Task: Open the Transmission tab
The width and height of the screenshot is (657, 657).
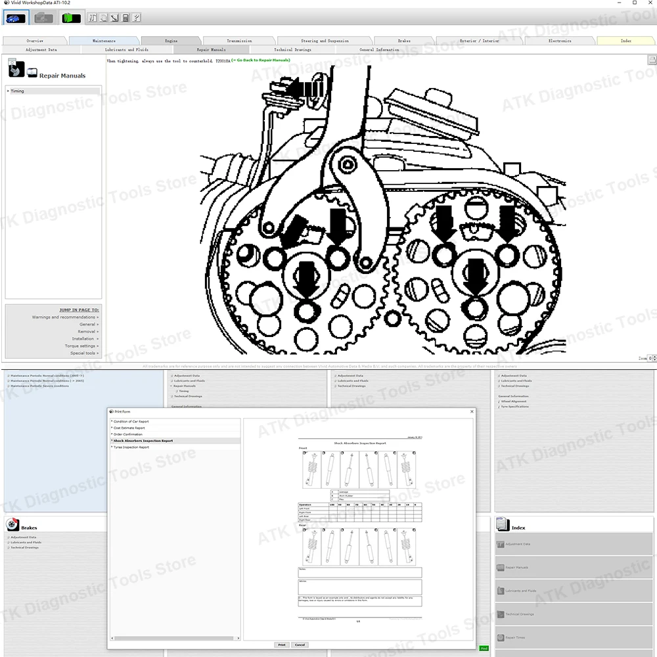Action: pyautogui.click(x=239, y=41)
